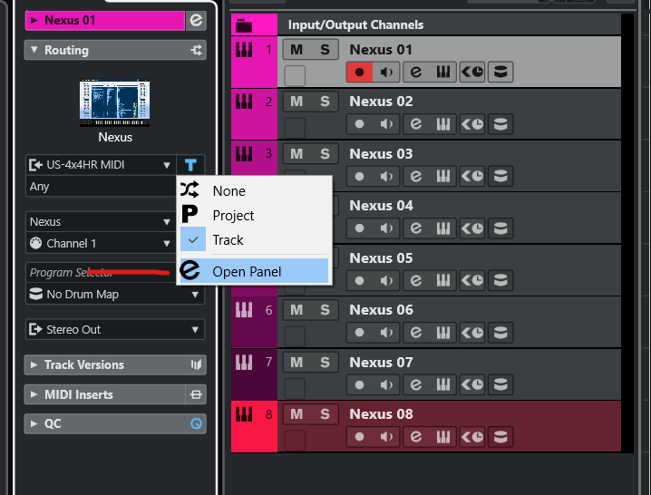Mute the Nexus 02 track
The height and width of the screenshot is (495, 651).
point(296,102)
